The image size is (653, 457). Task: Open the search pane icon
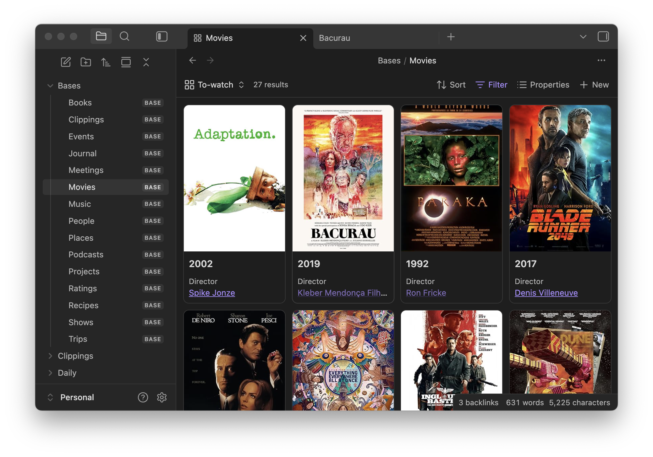124,36
